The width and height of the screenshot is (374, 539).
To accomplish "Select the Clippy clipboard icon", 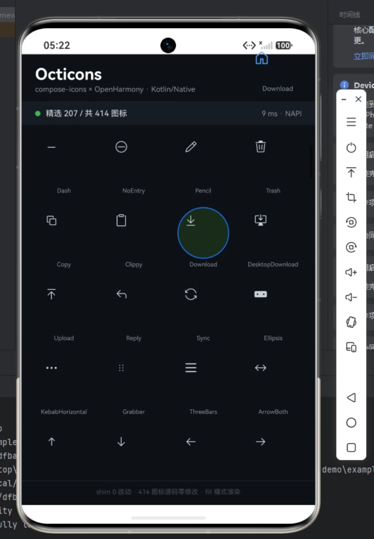I will point(121,220).
